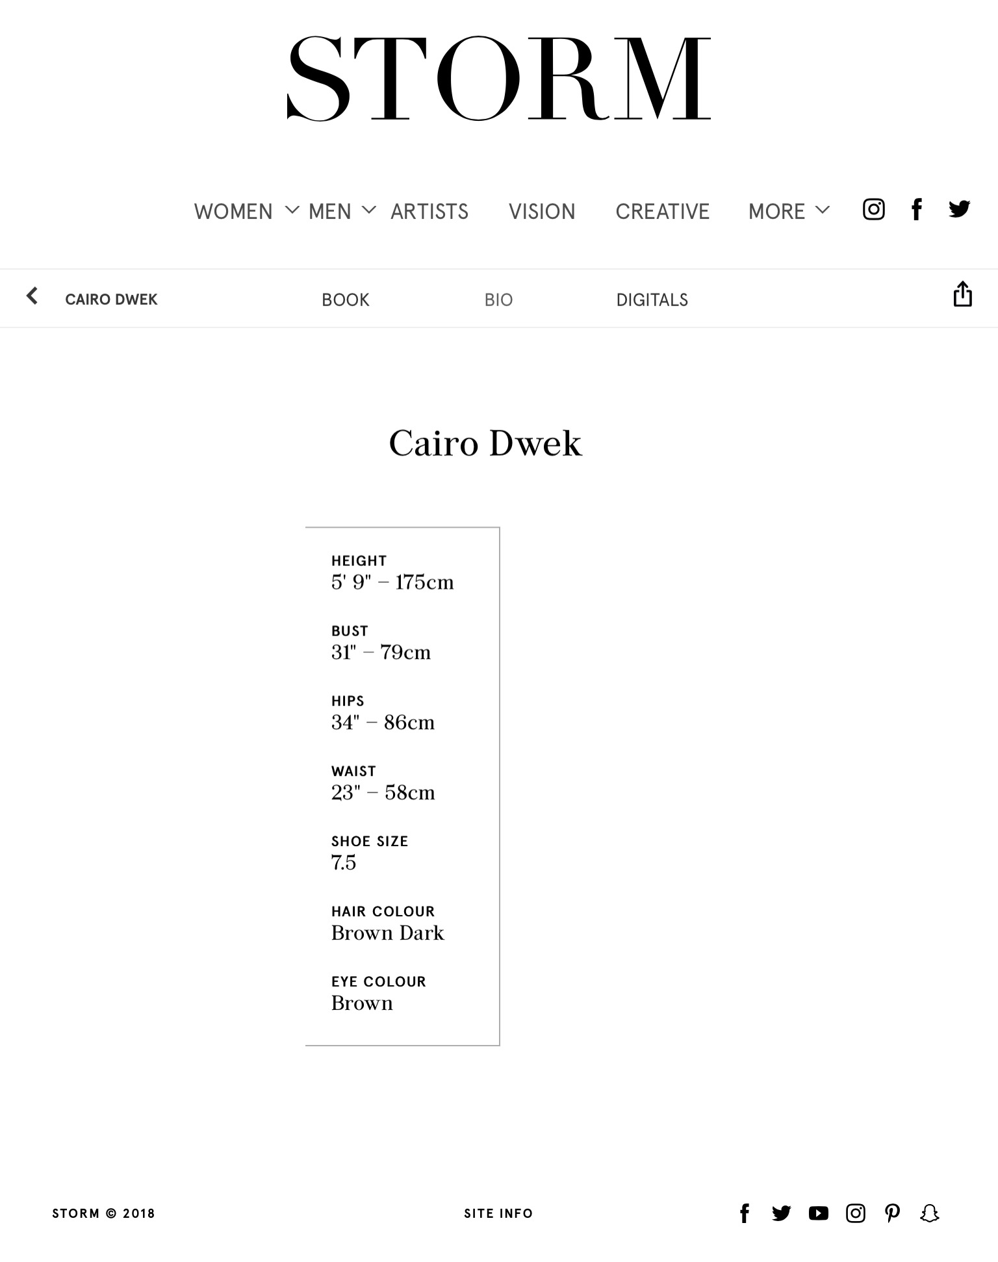This screenshot has height=1262, width=998.
Task: Switch to the DIGITALS tab
Action: click(x=652, y=300)
